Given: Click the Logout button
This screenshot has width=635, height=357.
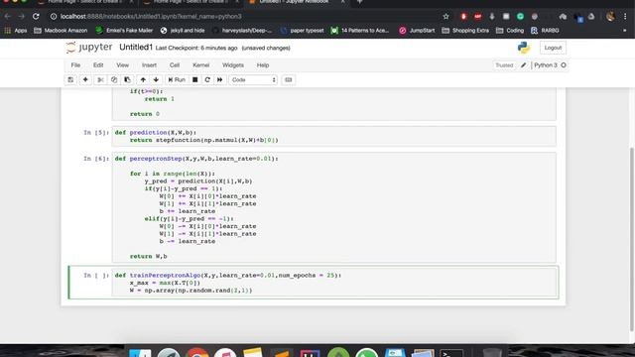Looking at the screenshot, I should click(x=553, y=48).
